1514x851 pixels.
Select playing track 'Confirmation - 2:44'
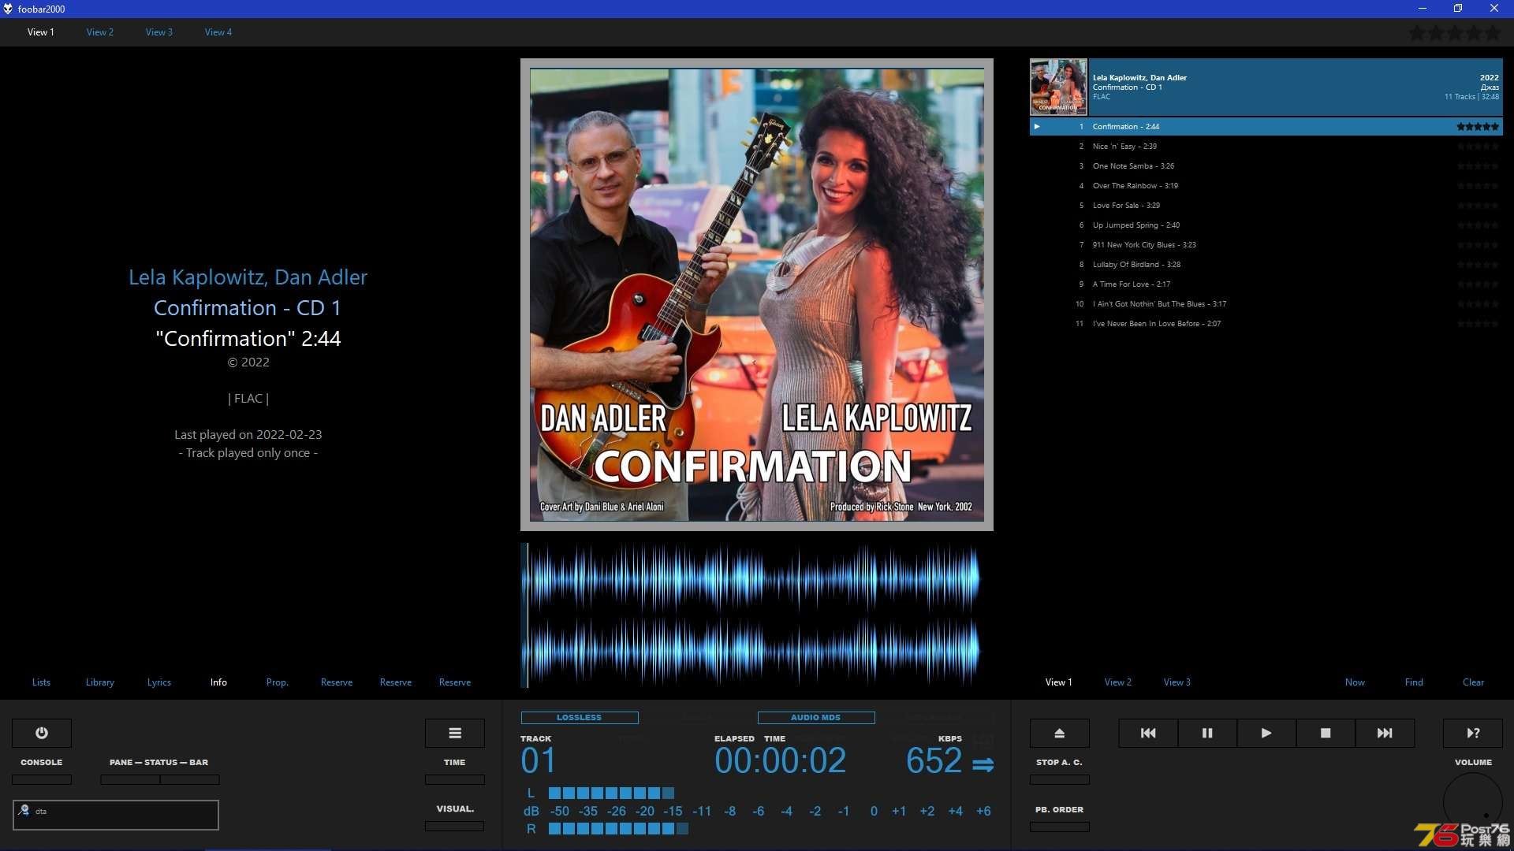point(1266,126)
